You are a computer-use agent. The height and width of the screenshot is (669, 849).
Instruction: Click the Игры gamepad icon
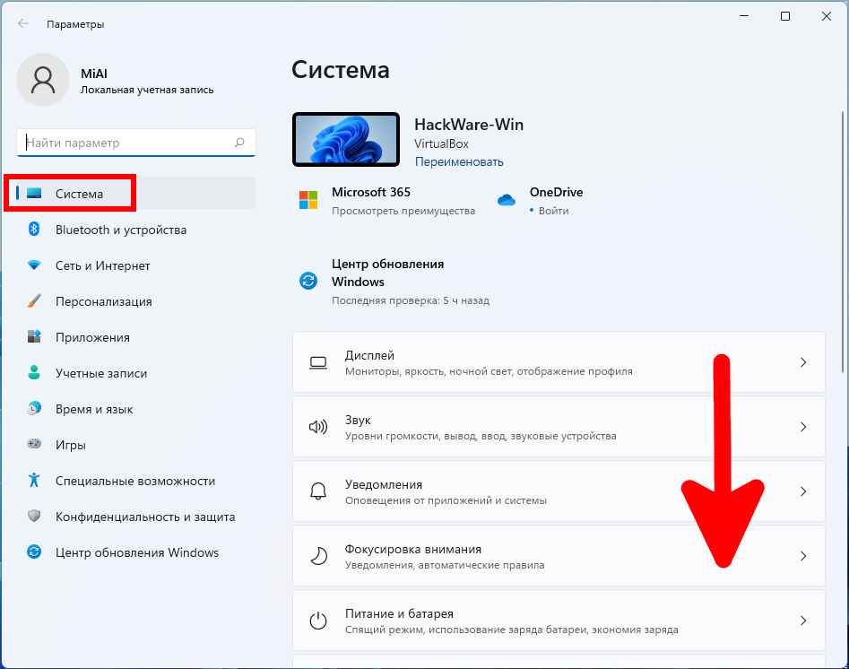[34, 445]
